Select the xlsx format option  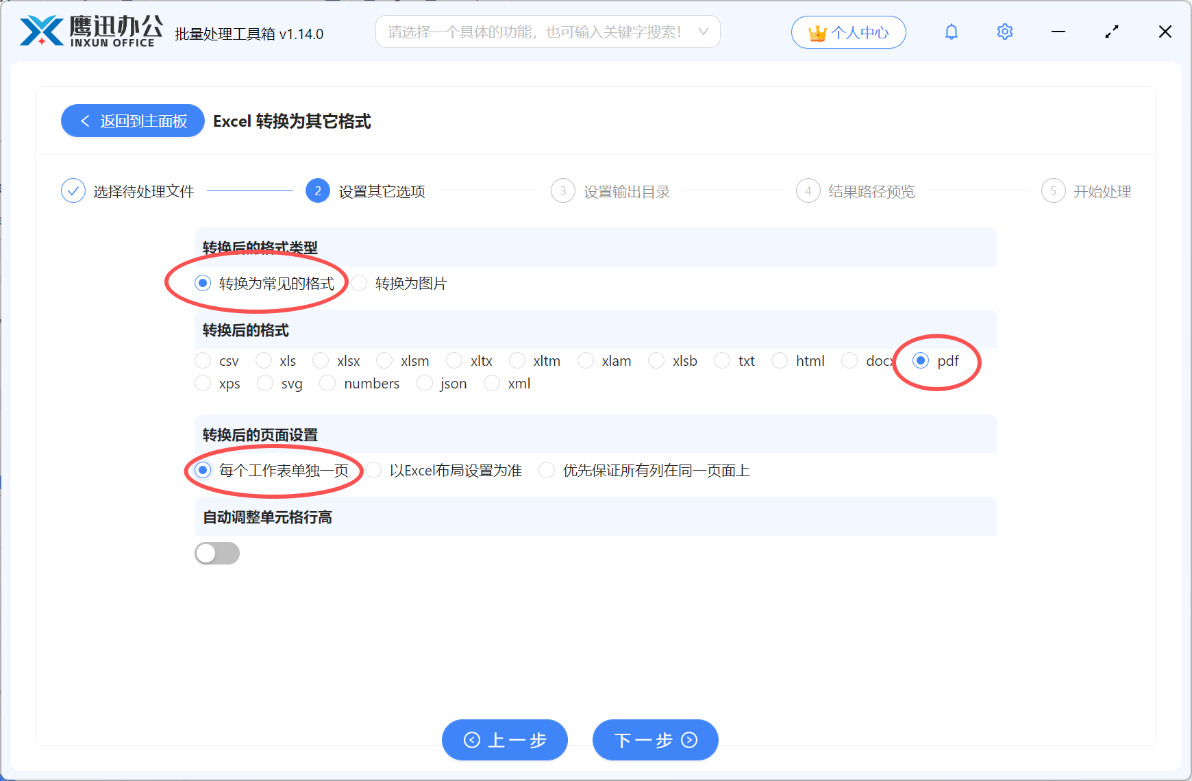click(x=320, y=360)
